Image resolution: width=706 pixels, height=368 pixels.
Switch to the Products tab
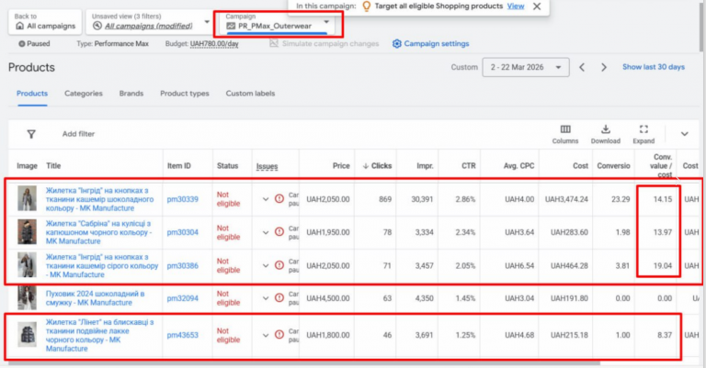tap(32, 94)
